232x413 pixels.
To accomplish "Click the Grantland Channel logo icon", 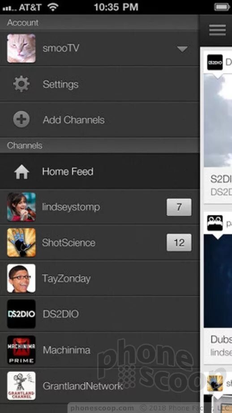I will point(21,386).
